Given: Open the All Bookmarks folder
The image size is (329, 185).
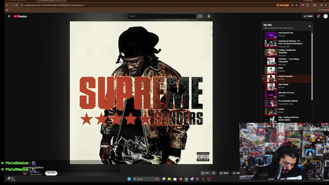Looking at the screenshot, I should pyautogui.click(x=324, y=10).
